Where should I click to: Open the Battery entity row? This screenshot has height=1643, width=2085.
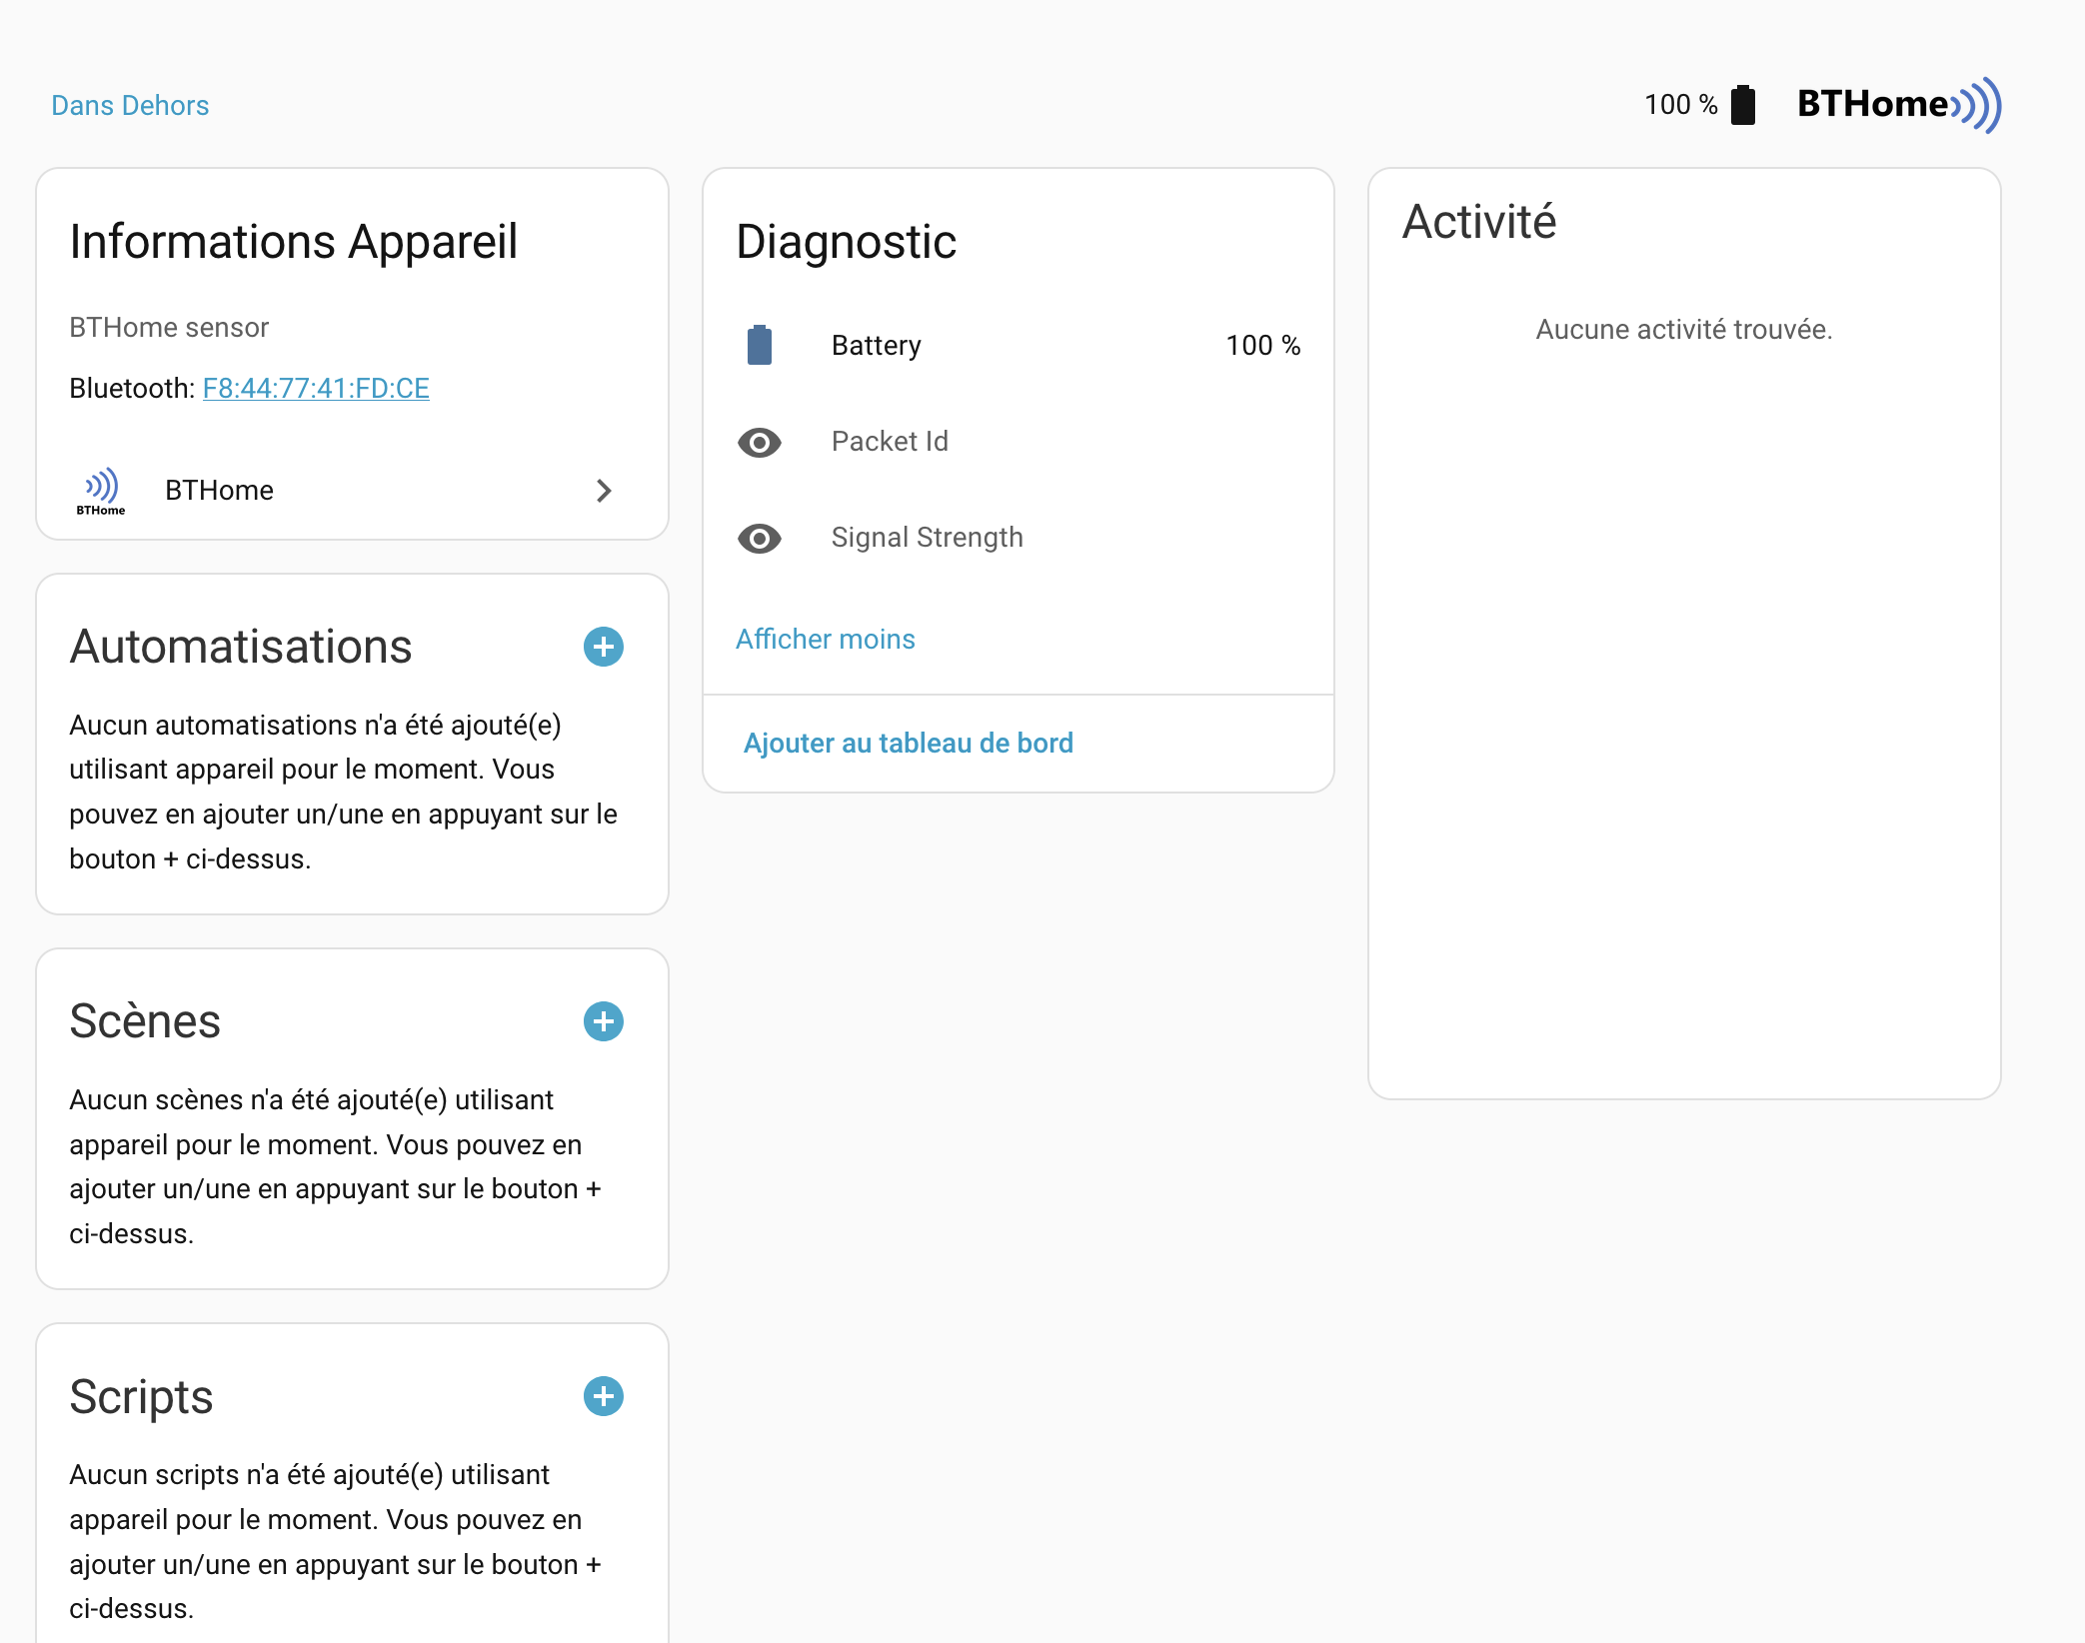pyautogui.click(x=877, y=346)
